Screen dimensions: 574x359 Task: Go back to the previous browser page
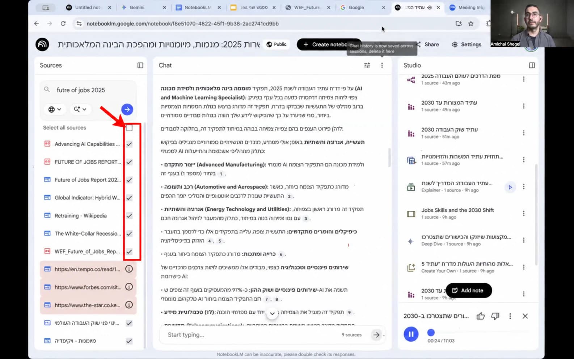click(37, 24)
